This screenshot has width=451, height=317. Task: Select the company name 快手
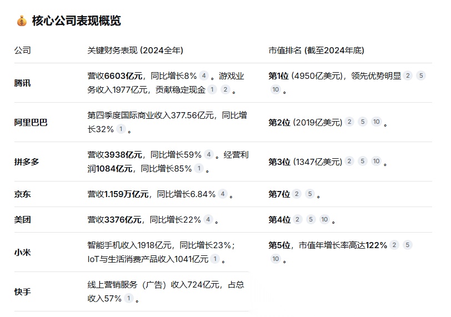tap(22, 291)
